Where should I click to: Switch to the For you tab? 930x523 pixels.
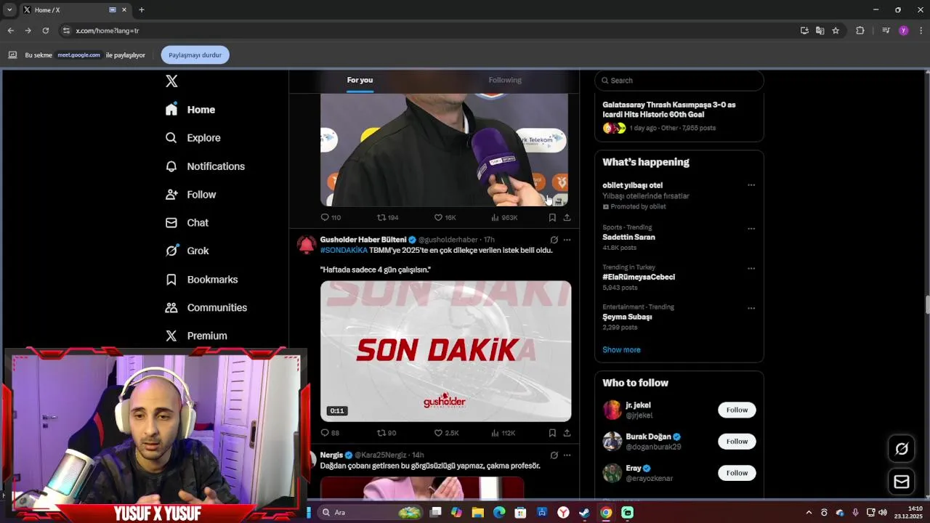[360, 81]
